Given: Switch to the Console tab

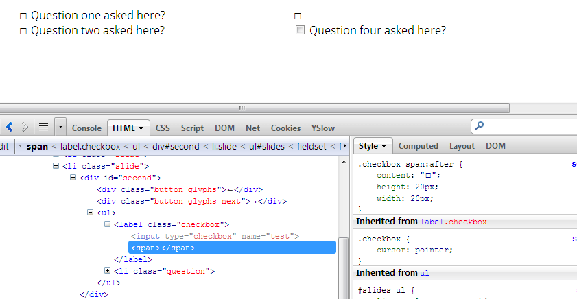Looking at the screenshot, I should pyautogui.click(x=86, y=128).
